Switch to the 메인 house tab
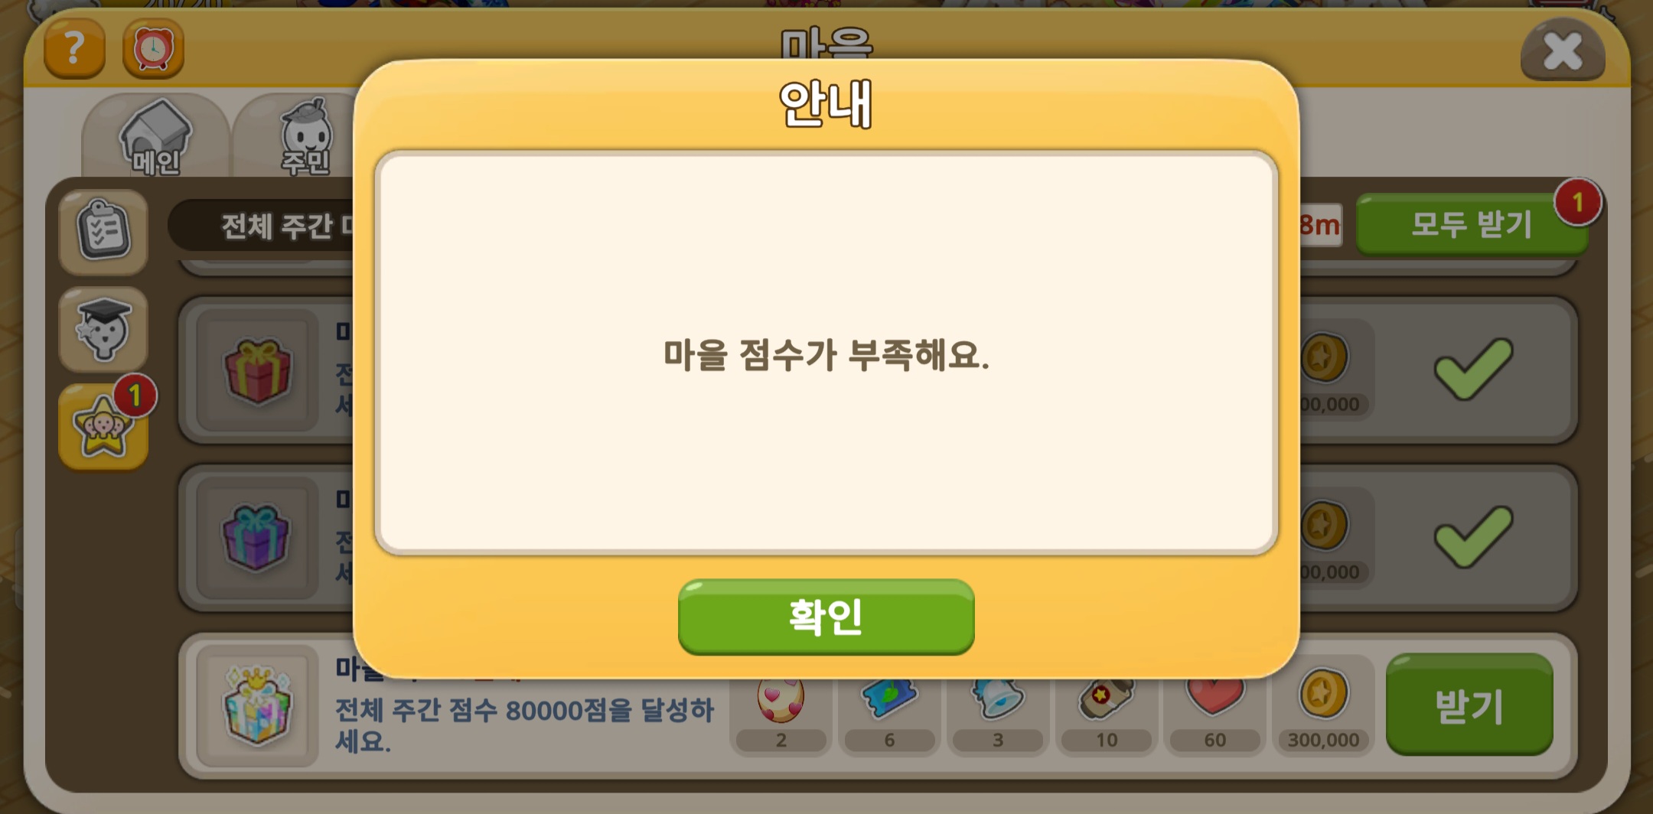Screen dimensions: 1653x814 (x=155, y=136)
